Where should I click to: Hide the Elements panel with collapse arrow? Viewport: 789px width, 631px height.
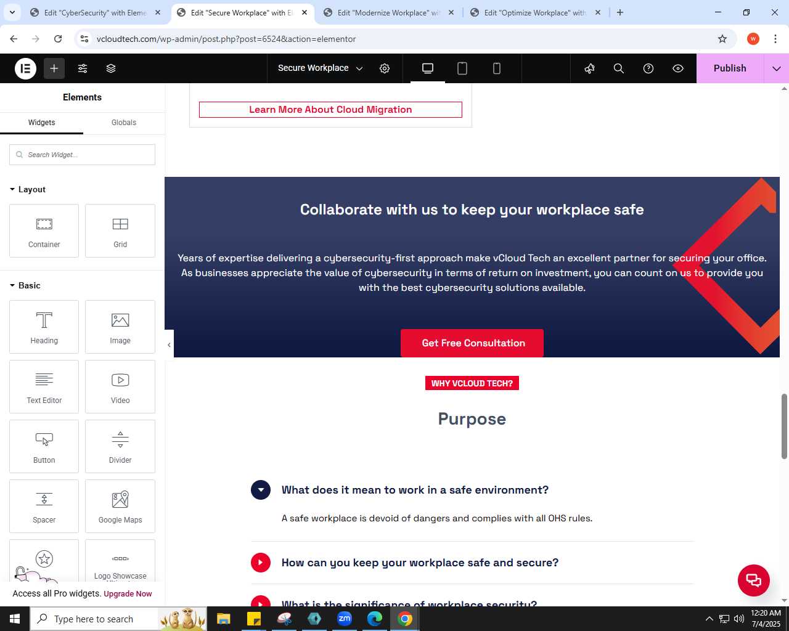(x=169, y=345)
